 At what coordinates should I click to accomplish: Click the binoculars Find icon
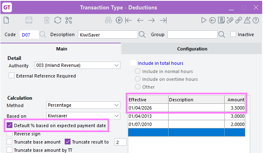108,20
